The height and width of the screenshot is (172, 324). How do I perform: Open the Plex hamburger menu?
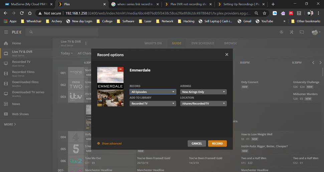point(6,32)
